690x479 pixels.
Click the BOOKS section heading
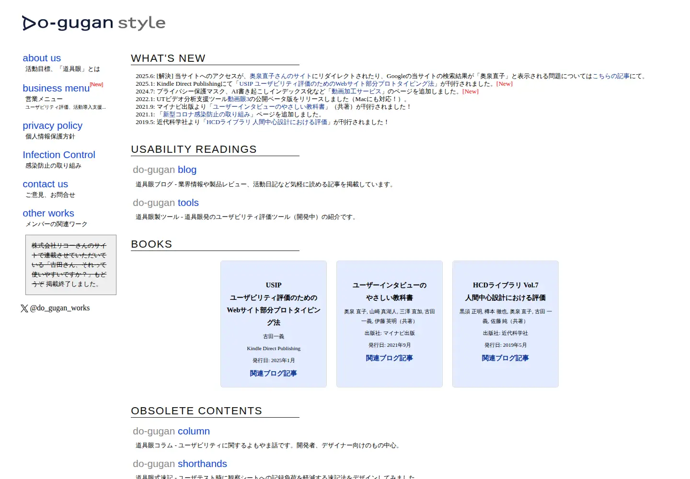(x=151, y=244)
